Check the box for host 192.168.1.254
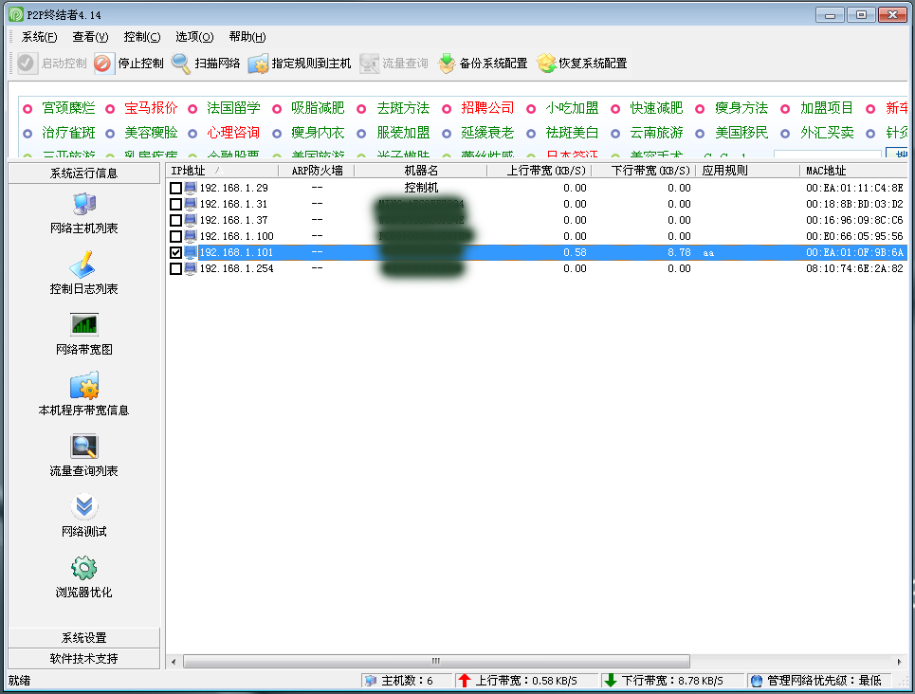This screenshot has width=915, height=694. pos(174,268)
